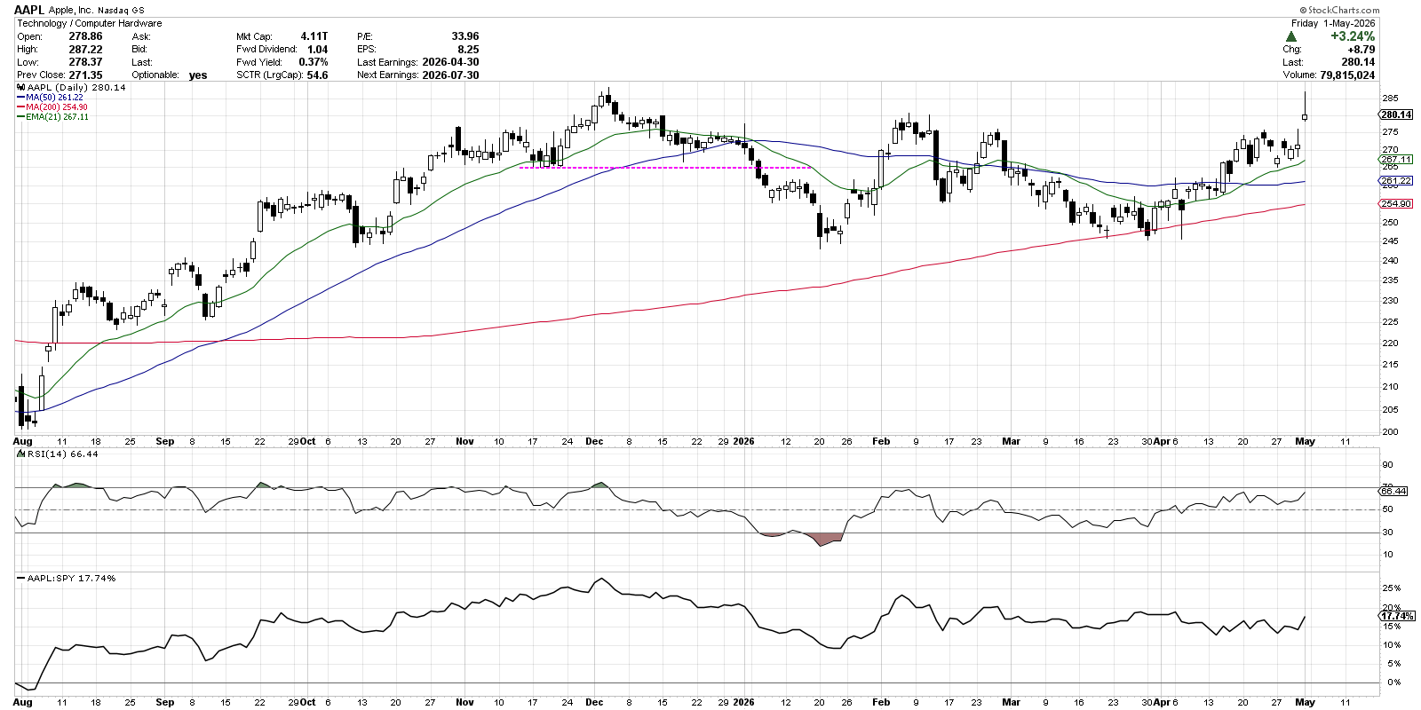Select the Open value 278.86
The image size is (1421, 710).
[x=85, y=36]
